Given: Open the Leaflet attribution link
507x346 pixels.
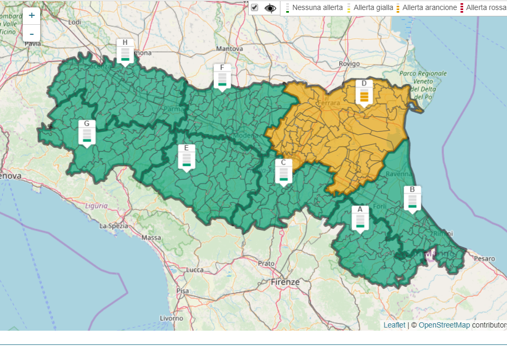Looking at the screenshot, I should (x=394, y=325).
